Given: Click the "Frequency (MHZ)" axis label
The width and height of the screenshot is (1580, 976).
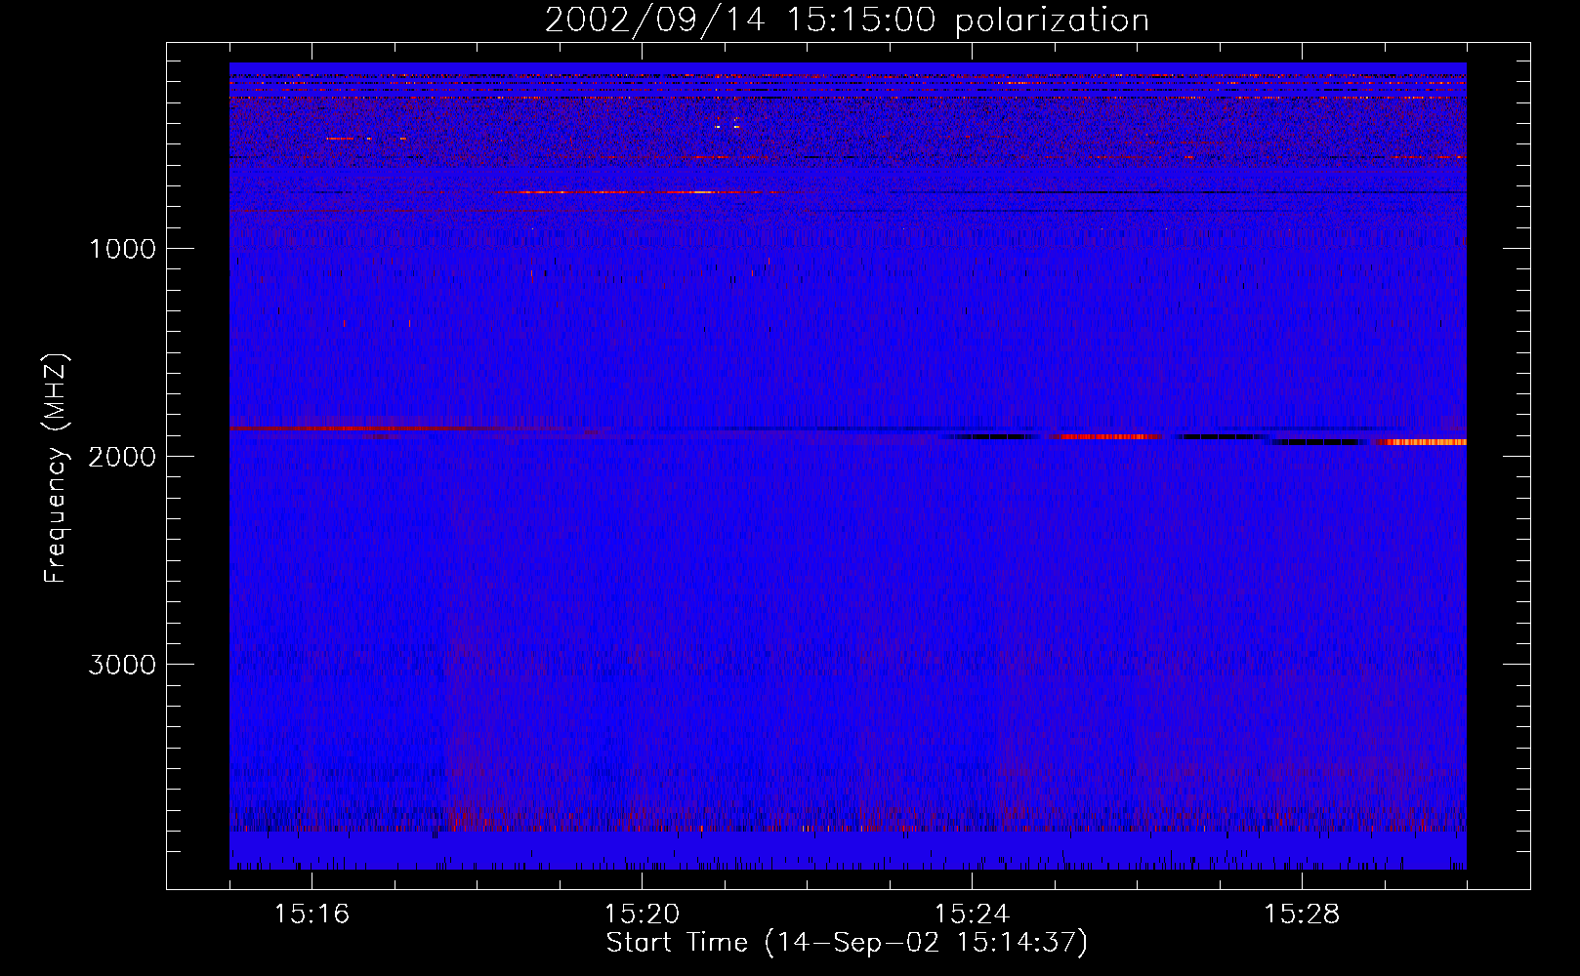Looking at the screenshot, I should [56, 468].
